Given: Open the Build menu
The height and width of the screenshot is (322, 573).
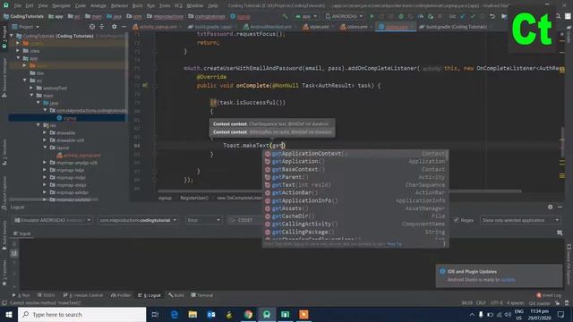Looking at the screenshot, I should (x=137, y=6).
